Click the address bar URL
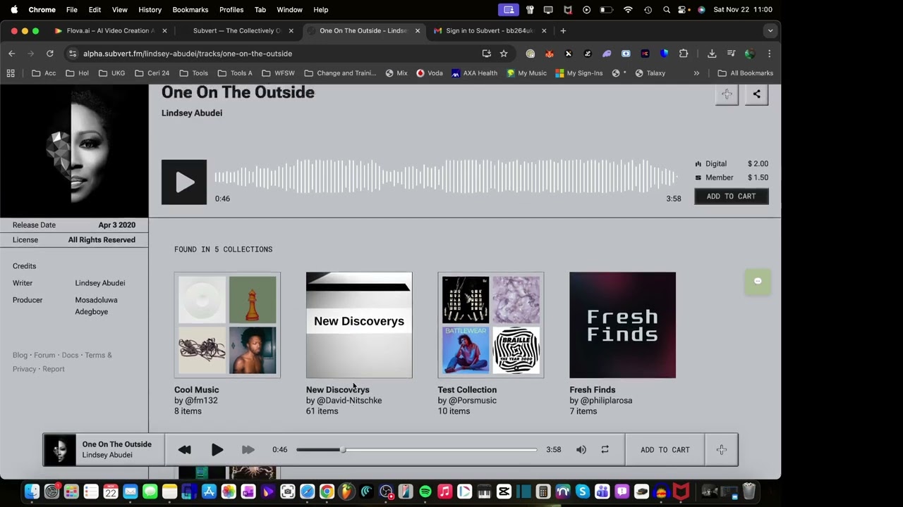The height and width of the screenshot is (507, 903). point(188,54)
